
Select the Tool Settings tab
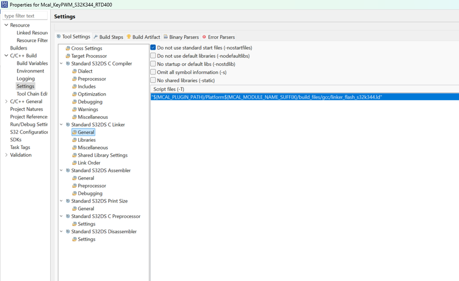tap(74, 37)
